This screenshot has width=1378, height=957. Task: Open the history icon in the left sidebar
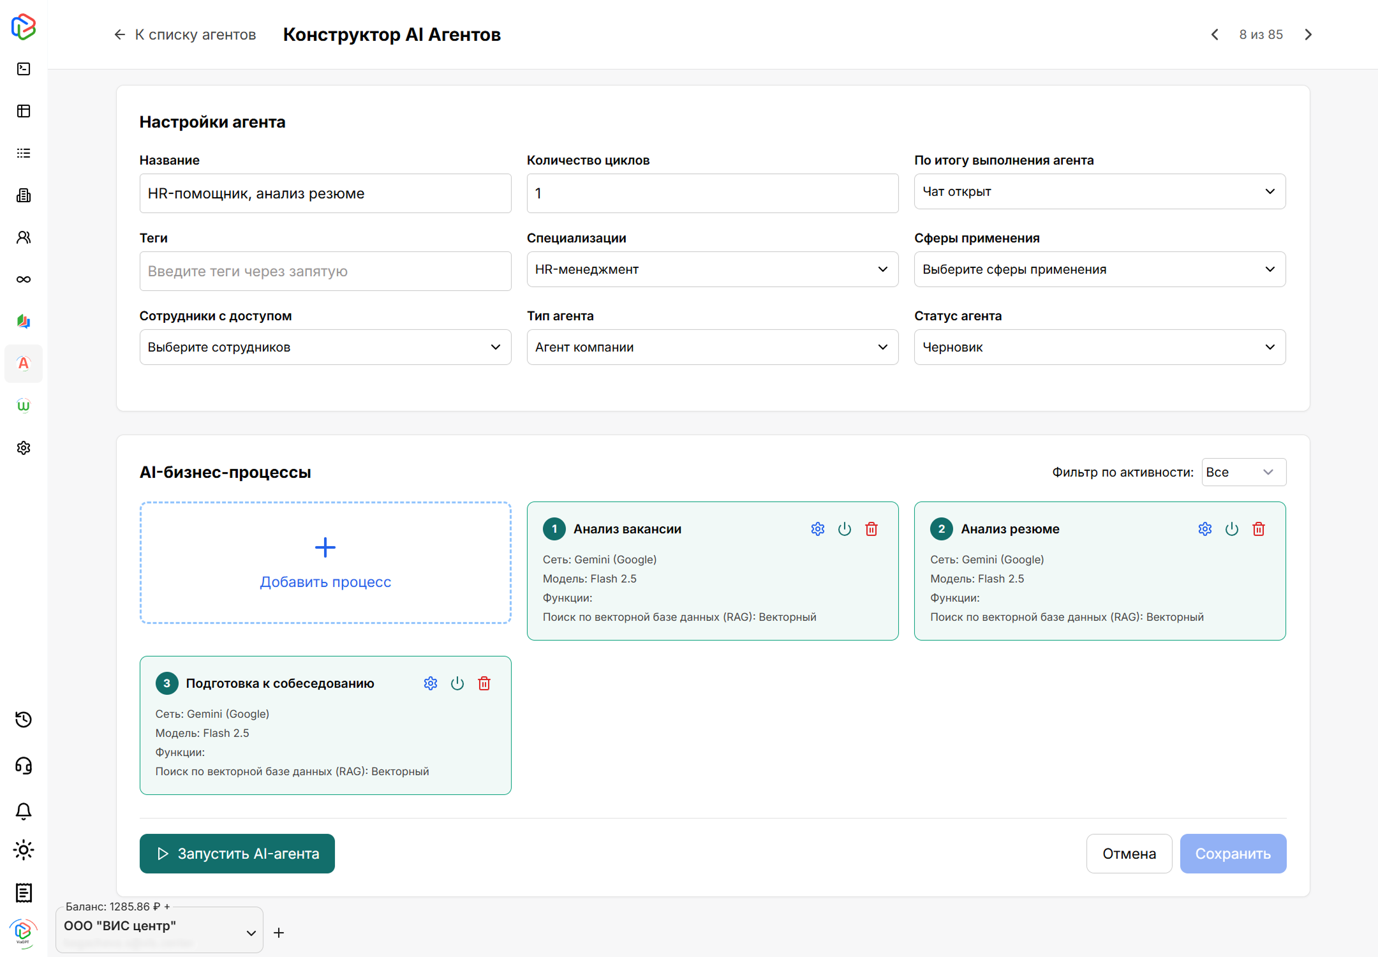click(x=24, y=720)
